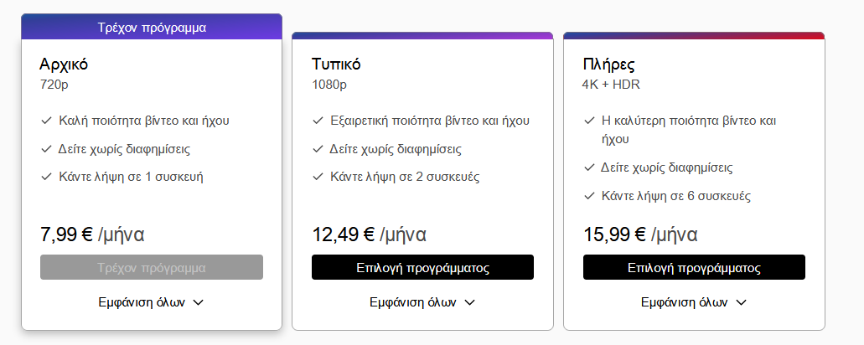864x345 pixels.
Task: Click the Αρχικό plan title
Action: click(x=64, y=64)
